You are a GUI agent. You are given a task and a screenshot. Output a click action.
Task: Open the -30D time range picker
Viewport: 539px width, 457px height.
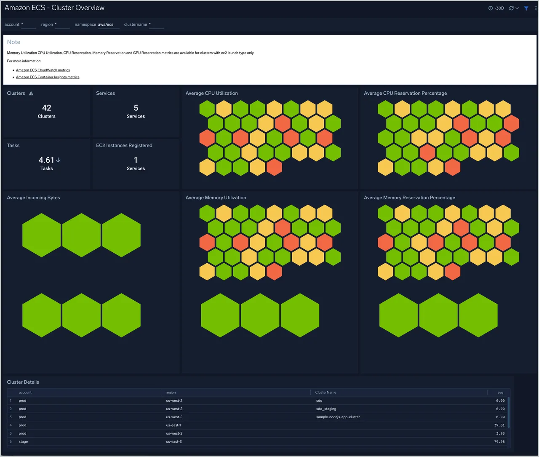click(x=496, y=8)
